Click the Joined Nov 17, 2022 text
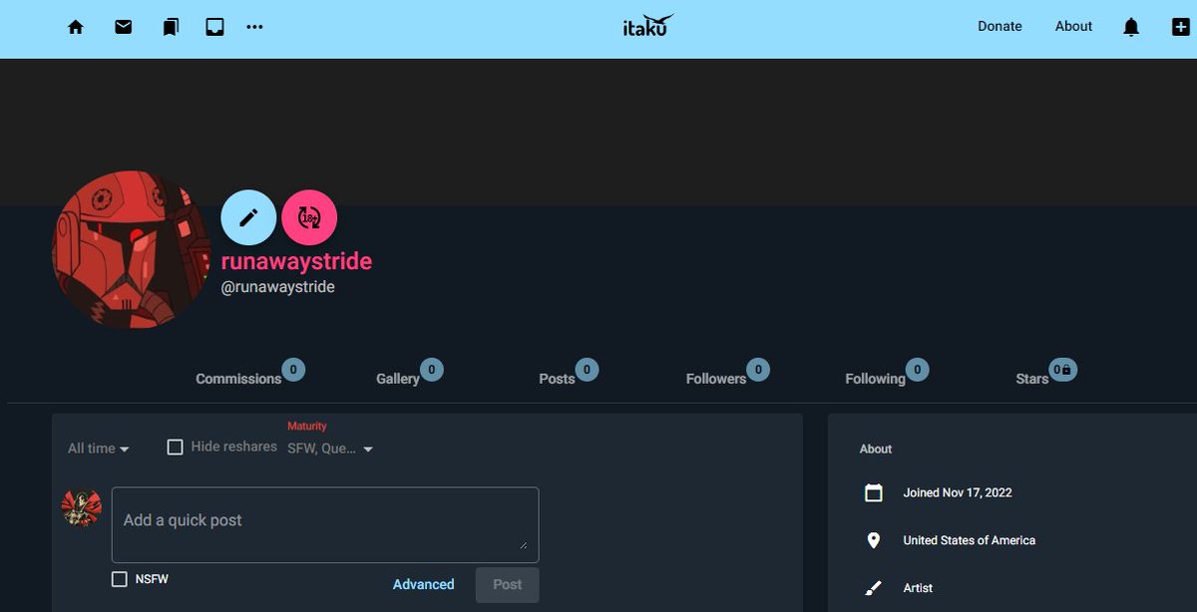Screen dimensions: 1197x612 pos(958,492)
